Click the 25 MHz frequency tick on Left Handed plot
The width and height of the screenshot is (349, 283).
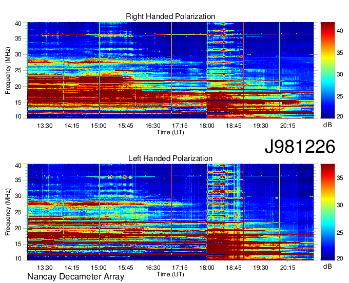coord(18,212)
